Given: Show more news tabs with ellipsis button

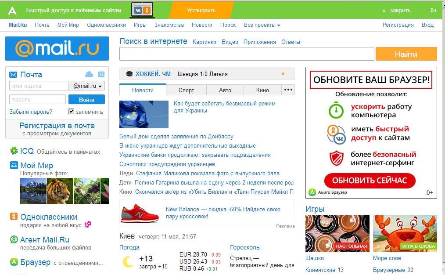Looking at the screenshot, I should 288,90.
